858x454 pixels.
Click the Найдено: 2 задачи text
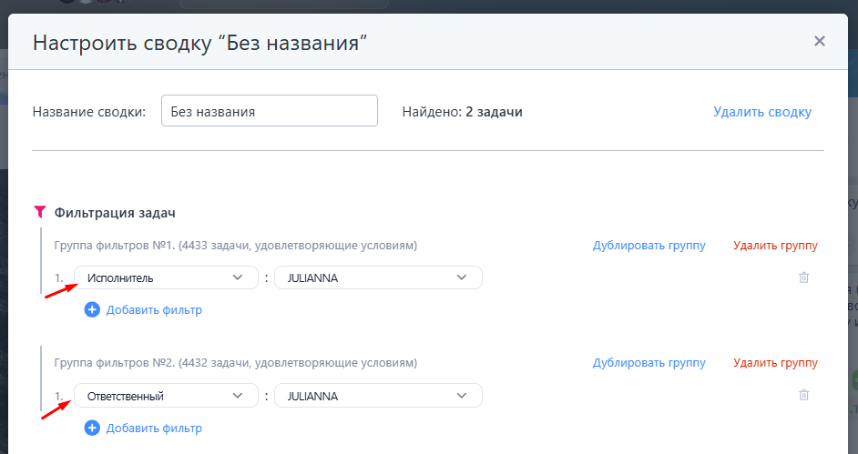coord(463,112)
